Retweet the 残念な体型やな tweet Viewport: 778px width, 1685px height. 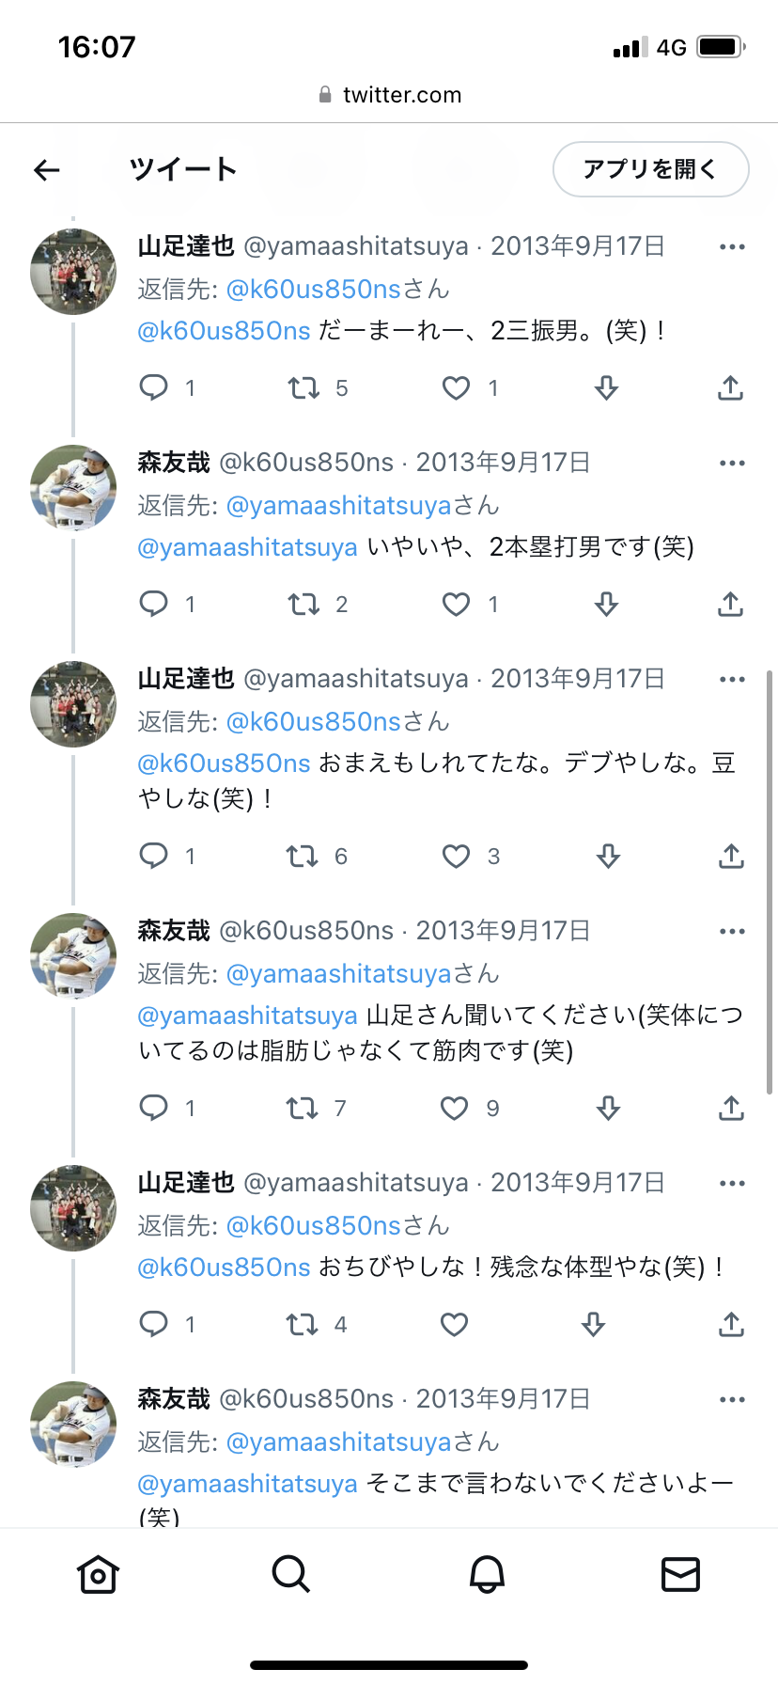tap(303, 1324)
